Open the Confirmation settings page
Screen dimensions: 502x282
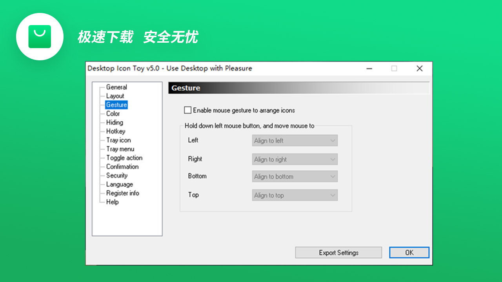click(122, 166)
